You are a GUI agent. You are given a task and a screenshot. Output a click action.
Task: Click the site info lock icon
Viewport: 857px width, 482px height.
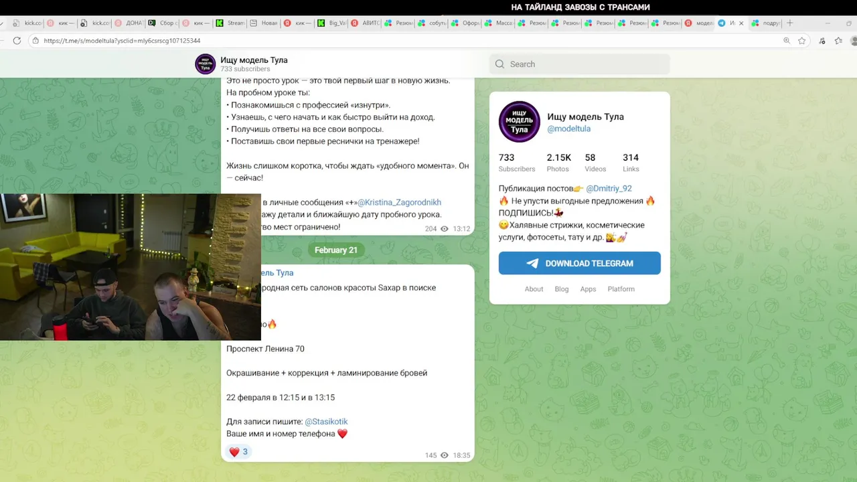(35, 41)
